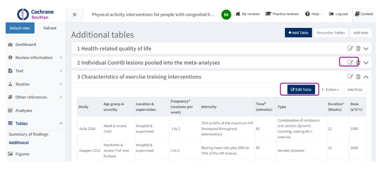The height and width of the screenshot is (171, 379).
Task: Open the Help dropdown menu
Action: point(314,14)
